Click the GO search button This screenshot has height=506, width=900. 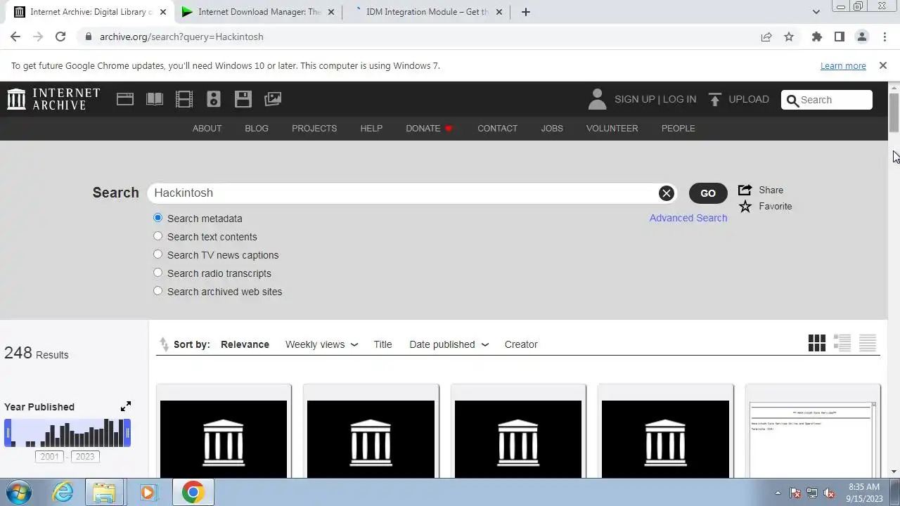708,193
